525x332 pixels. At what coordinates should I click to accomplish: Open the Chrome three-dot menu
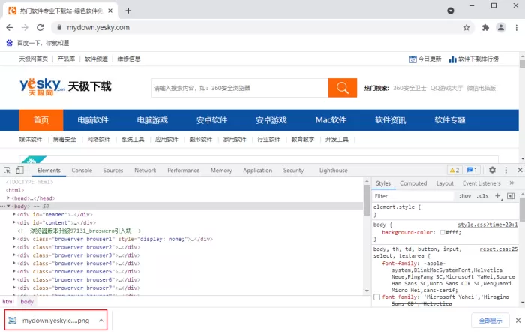(517, 28)
